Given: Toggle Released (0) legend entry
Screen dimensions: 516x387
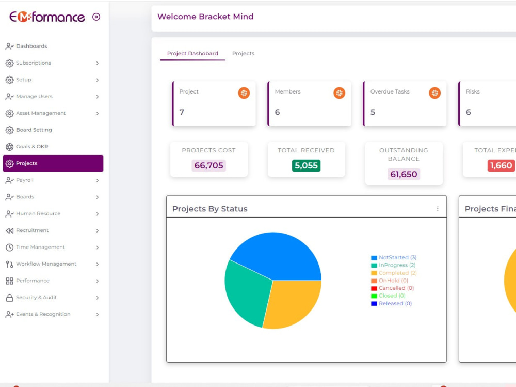Looking at the screenshot, I should [x=391, y=304].
